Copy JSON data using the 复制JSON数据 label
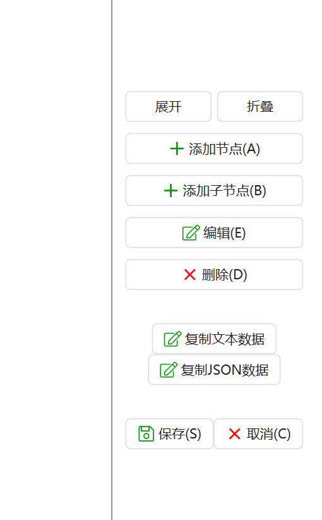The image size is (322, 520). point(225,370)
